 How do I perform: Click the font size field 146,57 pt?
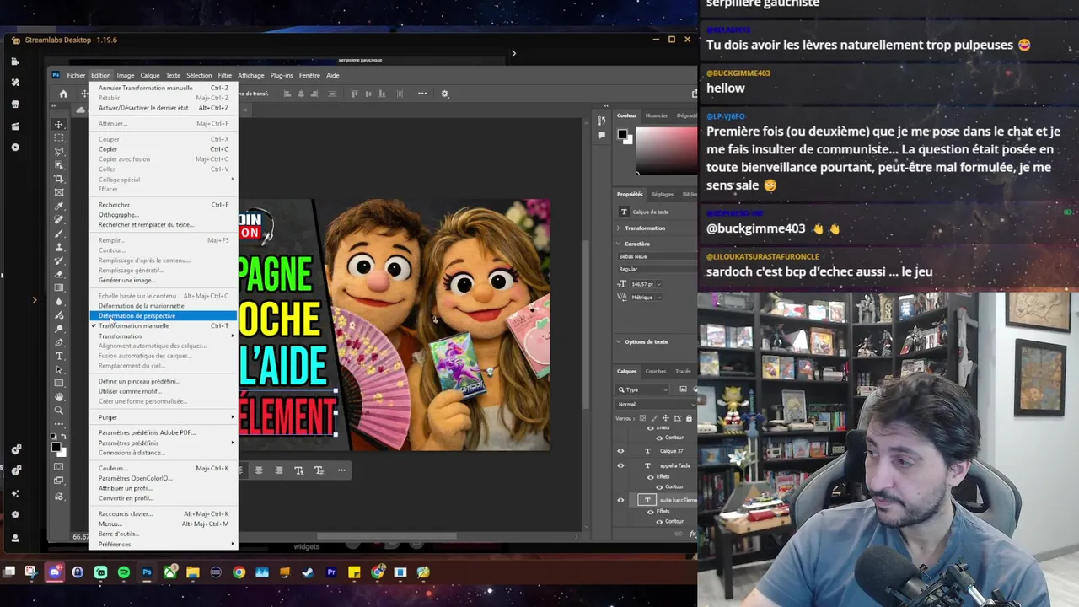643,284
